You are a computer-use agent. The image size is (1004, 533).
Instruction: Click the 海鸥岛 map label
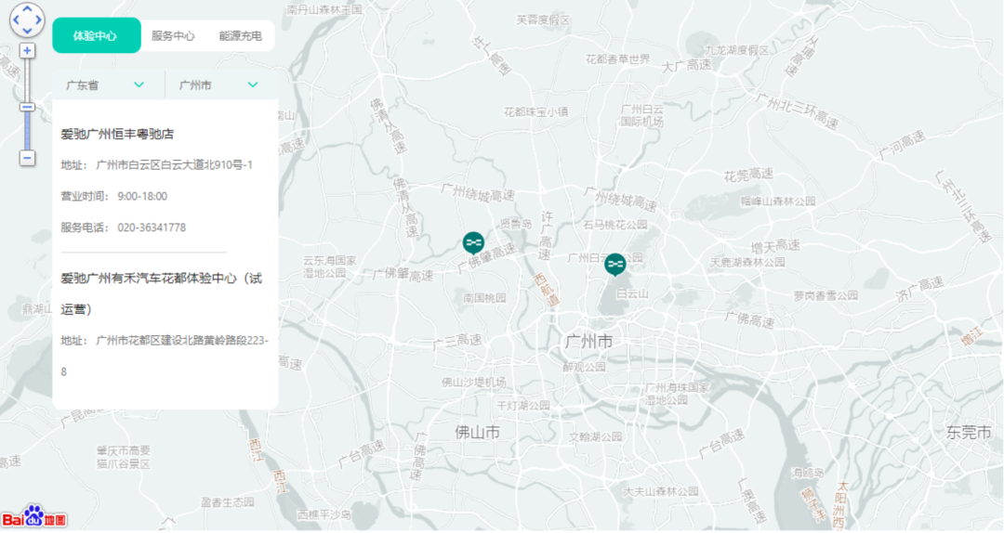coord(808,473)
